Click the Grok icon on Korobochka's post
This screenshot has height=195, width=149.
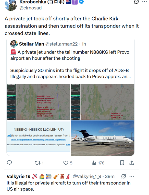coord(136,2)
